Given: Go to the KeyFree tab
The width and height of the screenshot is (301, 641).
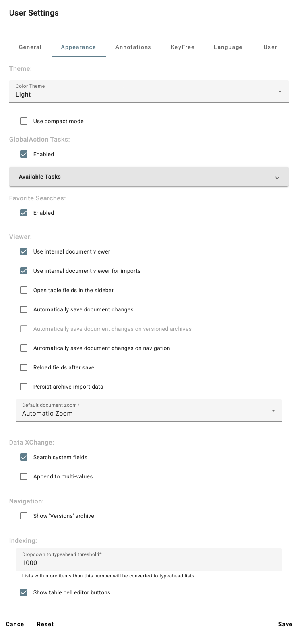Looking at the screenshot, I should tap(182, 47).
